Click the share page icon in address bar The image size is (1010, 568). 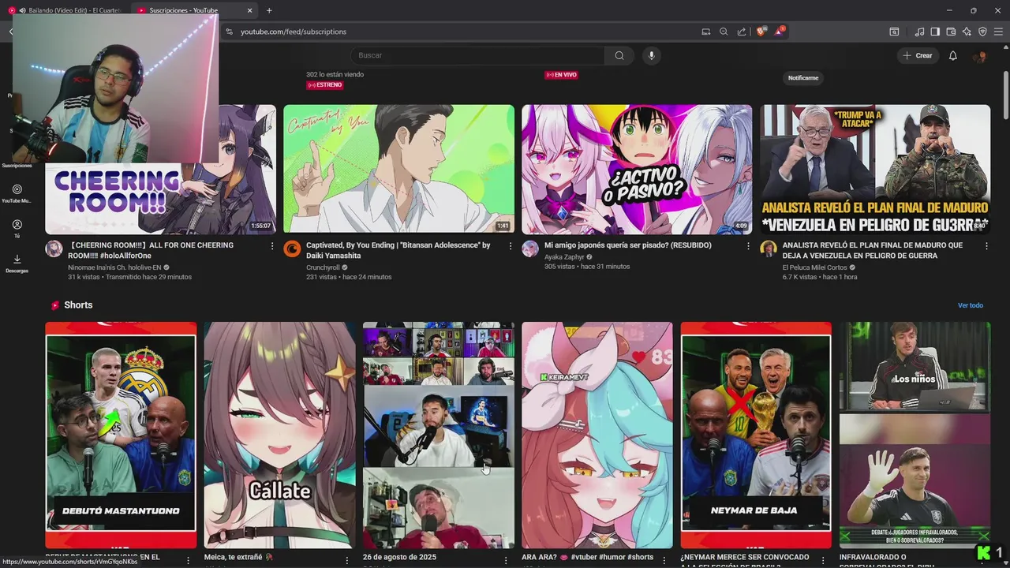[742, 32]
